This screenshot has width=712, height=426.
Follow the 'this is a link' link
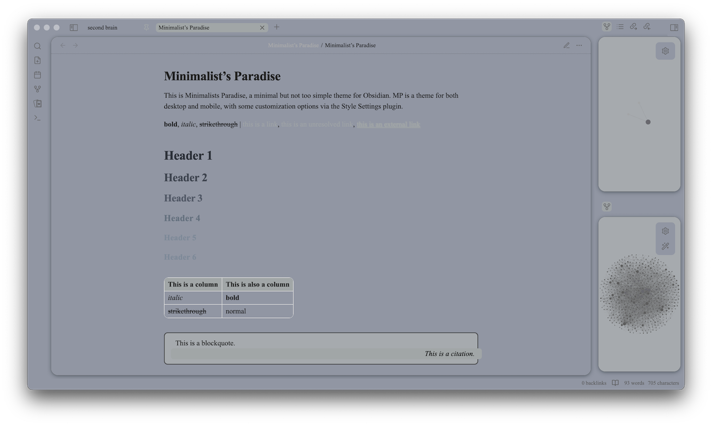[x=260, y=124]
